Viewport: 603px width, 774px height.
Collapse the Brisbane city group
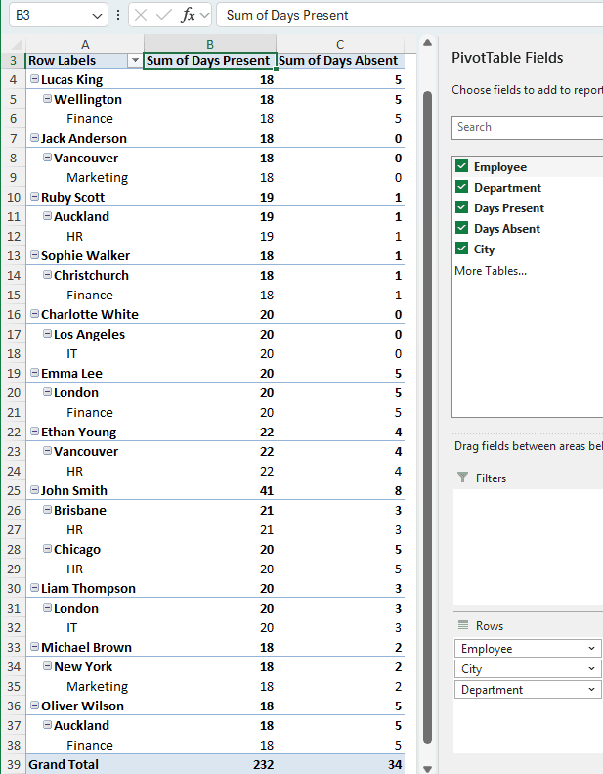pos(48,511)
